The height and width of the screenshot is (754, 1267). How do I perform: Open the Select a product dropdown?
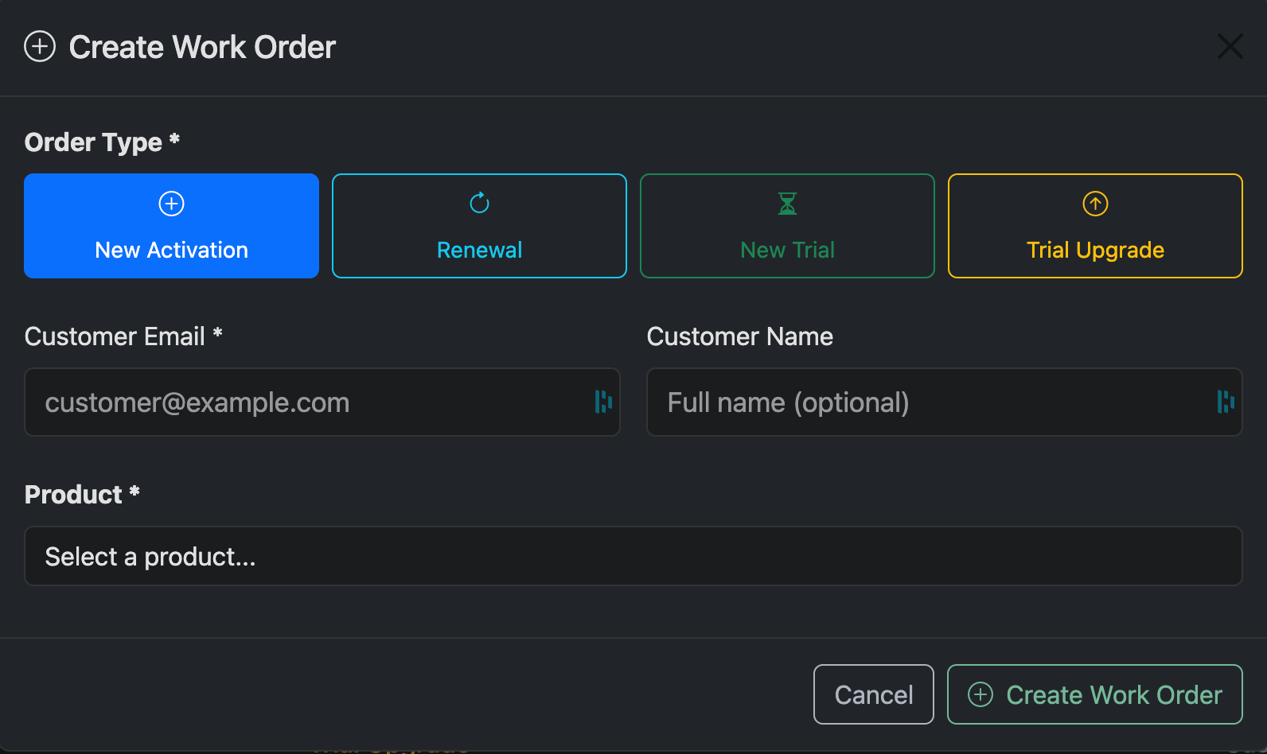633,556
